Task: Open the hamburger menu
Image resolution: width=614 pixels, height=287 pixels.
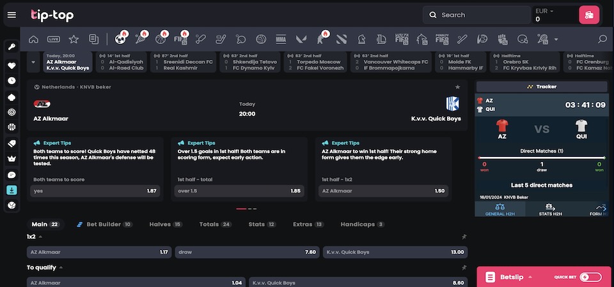Action: [12, 15]
